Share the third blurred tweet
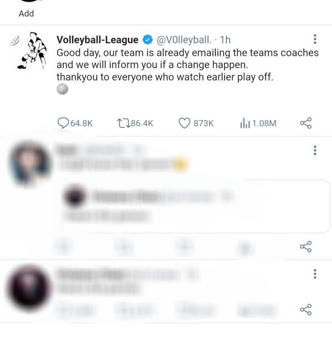The width and height of the screenshot is (332, 342). (306, 309)
